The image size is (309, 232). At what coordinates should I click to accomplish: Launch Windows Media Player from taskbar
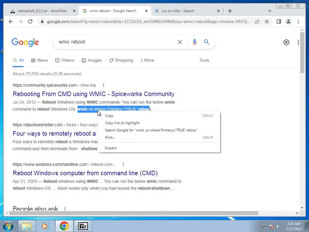click(45, 226)
